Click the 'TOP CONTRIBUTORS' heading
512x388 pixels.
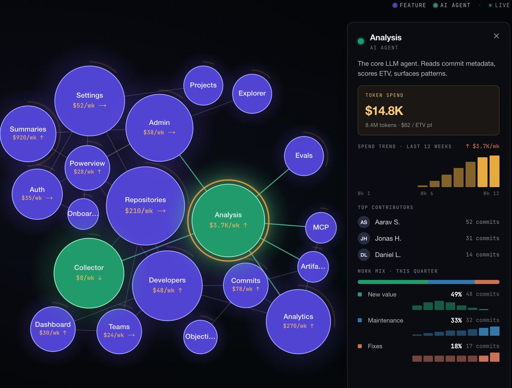tap(386, 207)
